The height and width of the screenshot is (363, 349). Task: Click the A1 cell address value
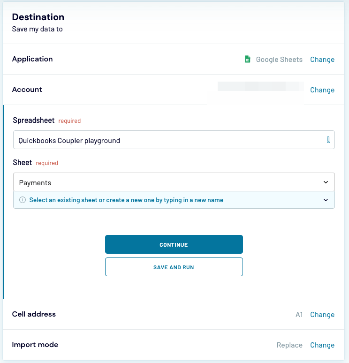299,315
